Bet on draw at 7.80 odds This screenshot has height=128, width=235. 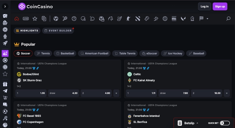(x=174, y=93)
